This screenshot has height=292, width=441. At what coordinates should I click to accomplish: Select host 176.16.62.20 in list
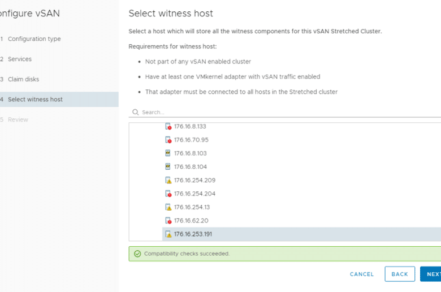click(x=301, y=221)
